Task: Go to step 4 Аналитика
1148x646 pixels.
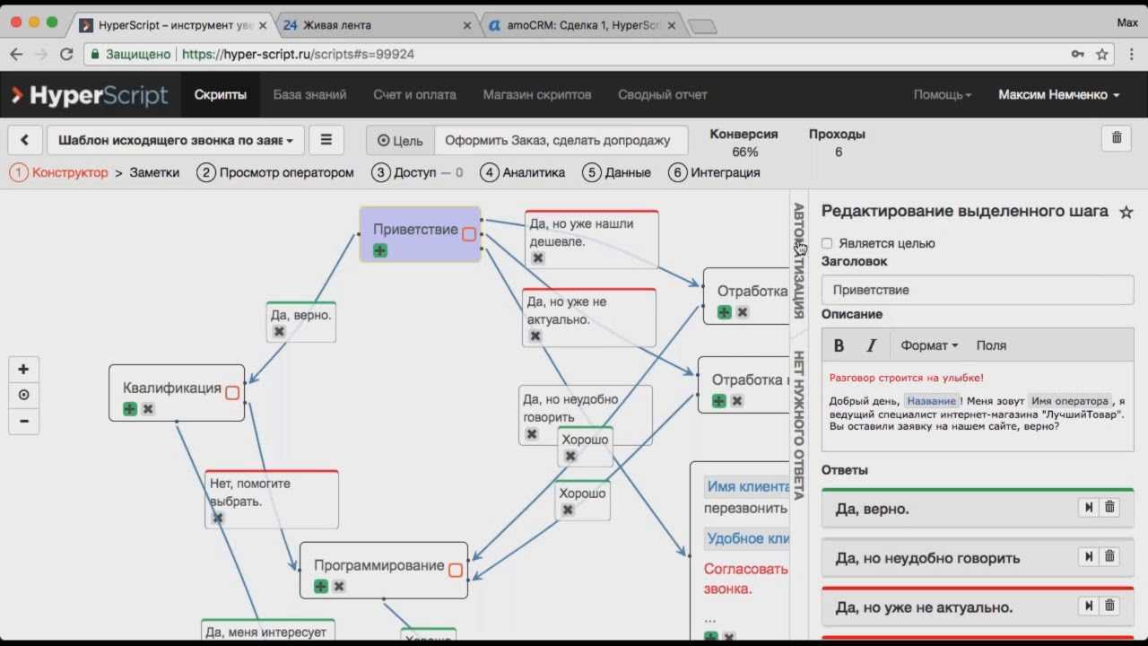Action: 522,172
